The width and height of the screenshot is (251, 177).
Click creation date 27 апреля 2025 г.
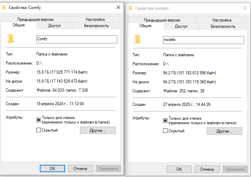pos(187,104)
